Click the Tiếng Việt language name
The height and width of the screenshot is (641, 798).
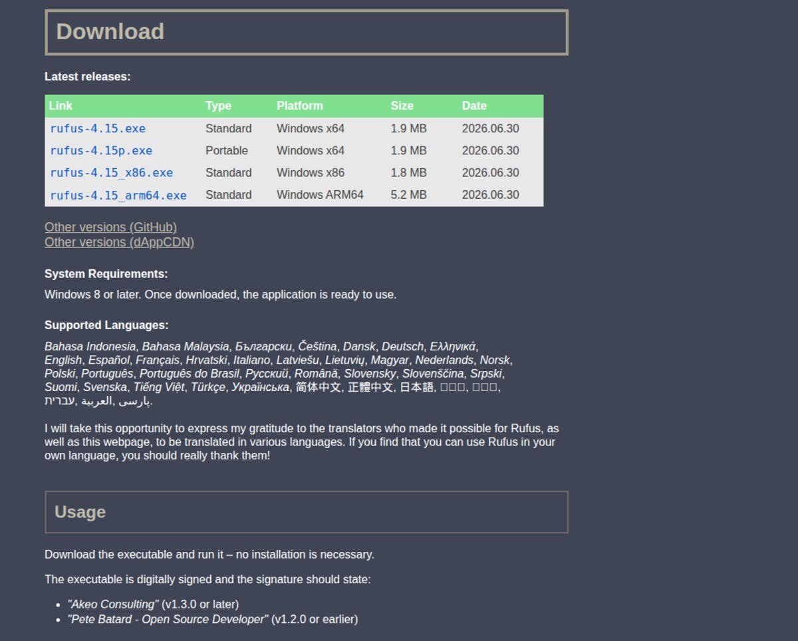[159, 387]
